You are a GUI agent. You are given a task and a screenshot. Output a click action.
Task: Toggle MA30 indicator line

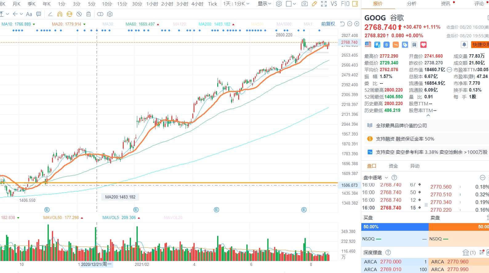tap(108, 24)
